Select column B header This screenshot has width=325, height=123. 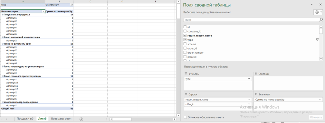pos(59,2)
